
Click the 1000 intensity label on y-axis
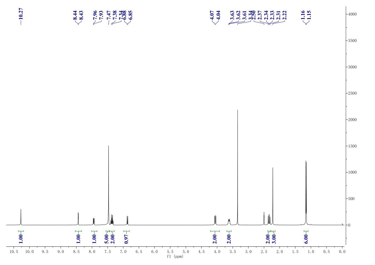pos(352,172)
